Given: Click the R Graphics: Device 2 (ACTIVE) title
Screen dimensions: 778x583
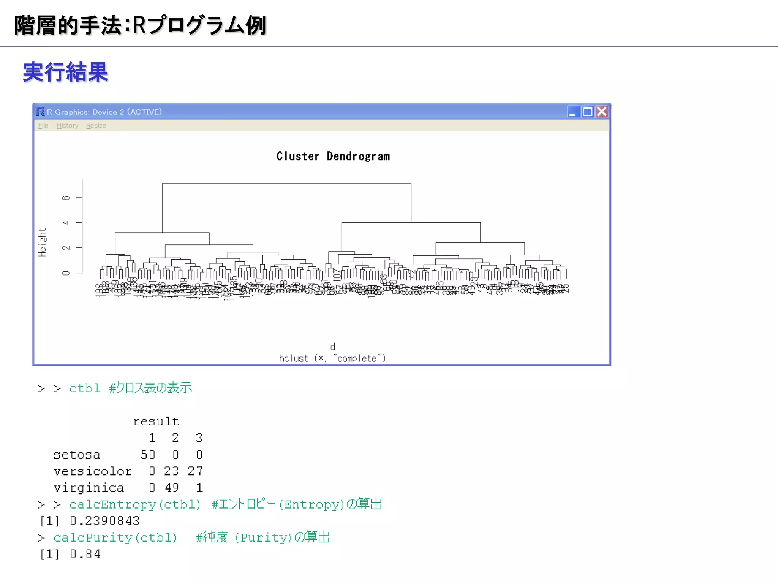Looking at the screenshot, I should pos(104,112).
